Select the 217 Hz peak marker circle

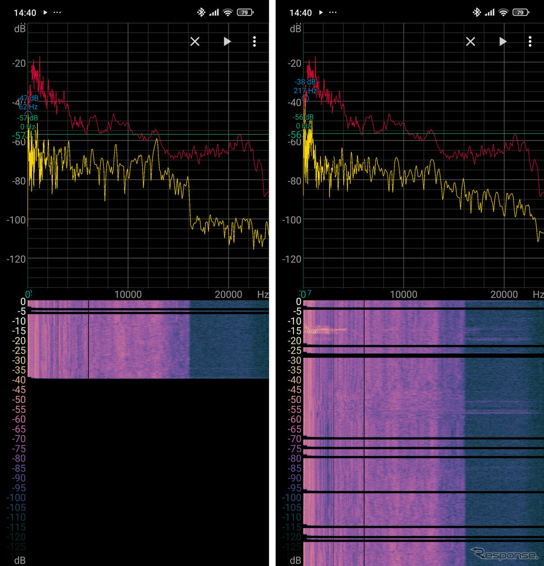[305, 98]
